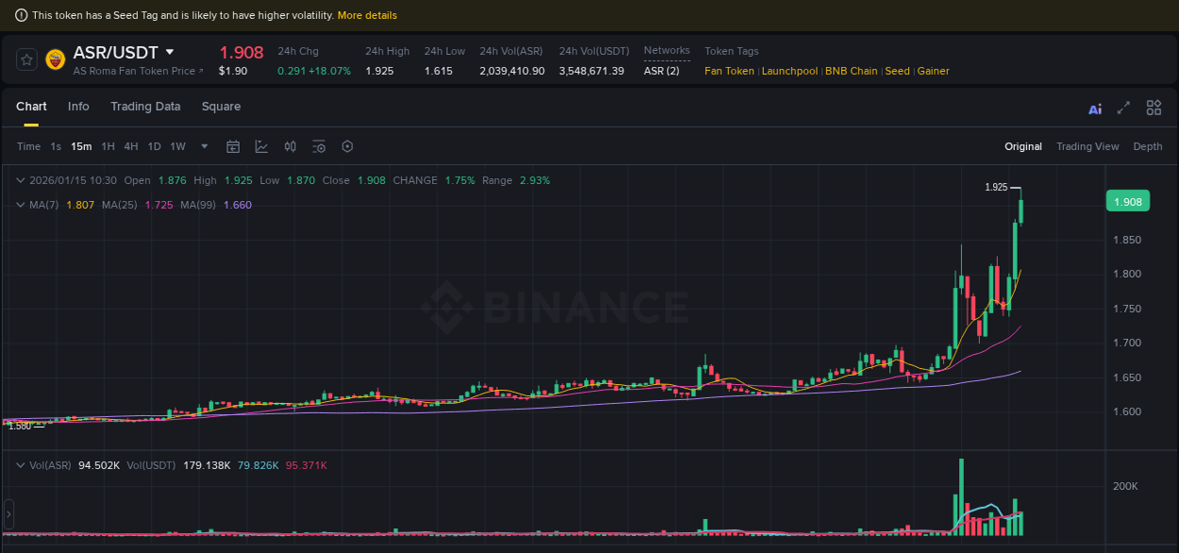Open the order comparison candle tool

[x=290, y=146]
